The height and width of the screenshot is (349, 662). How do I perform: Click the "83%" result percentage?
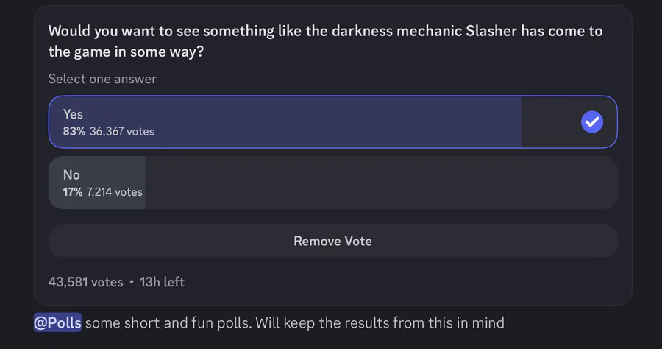74,132
